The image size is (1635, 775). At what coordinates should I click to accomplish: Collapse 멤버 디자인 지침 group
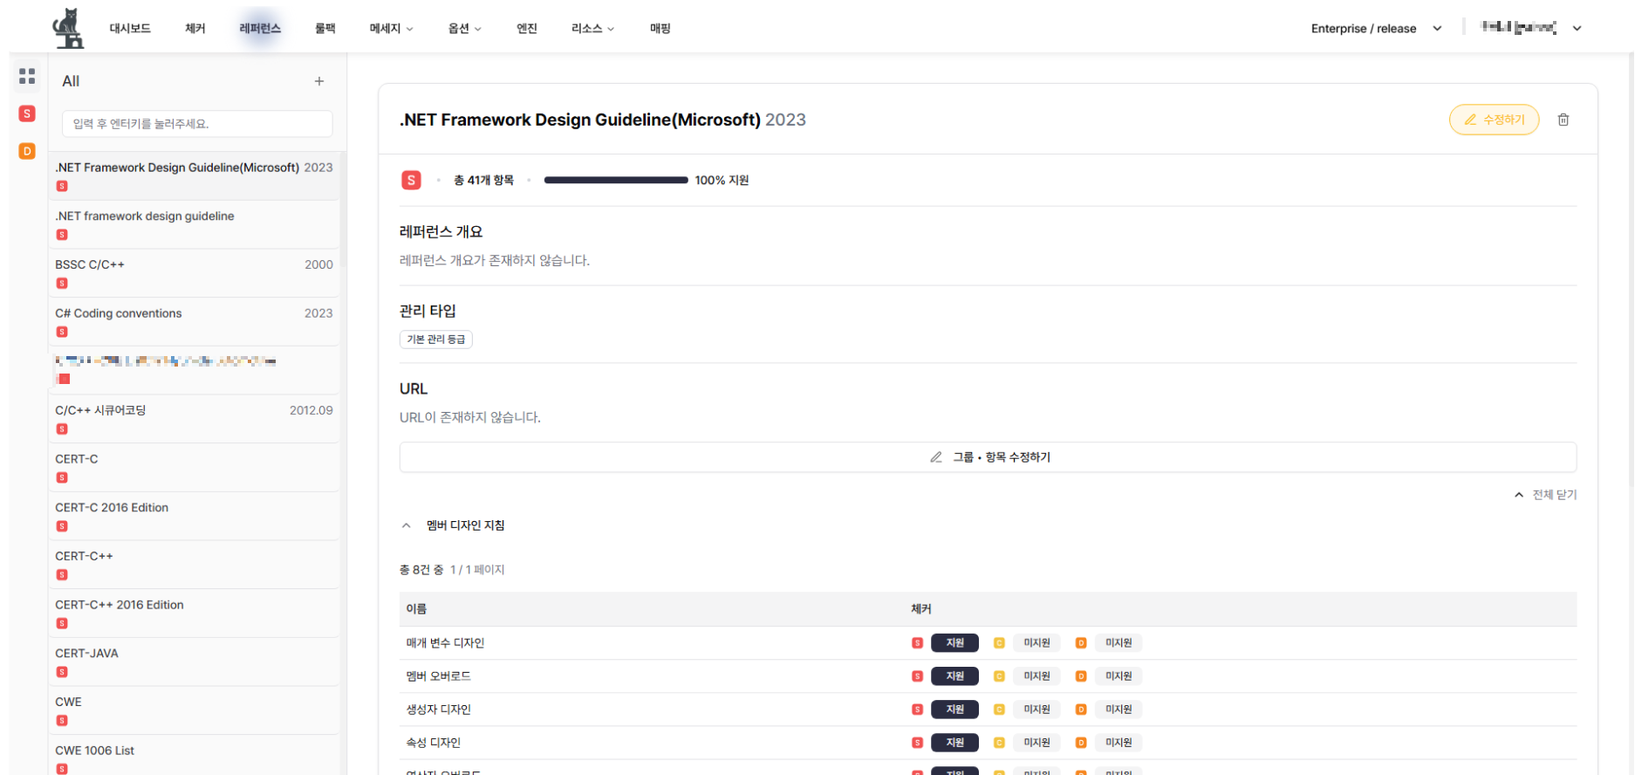407,525
